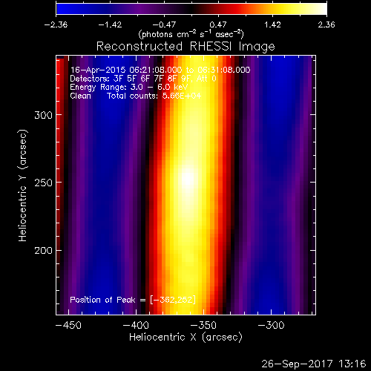This screenshot has height=371, width=371.
Task: Click the plot title 'Reconstructed RHESSI Image'
Action: pyautogui.click(x=185, y=47)
